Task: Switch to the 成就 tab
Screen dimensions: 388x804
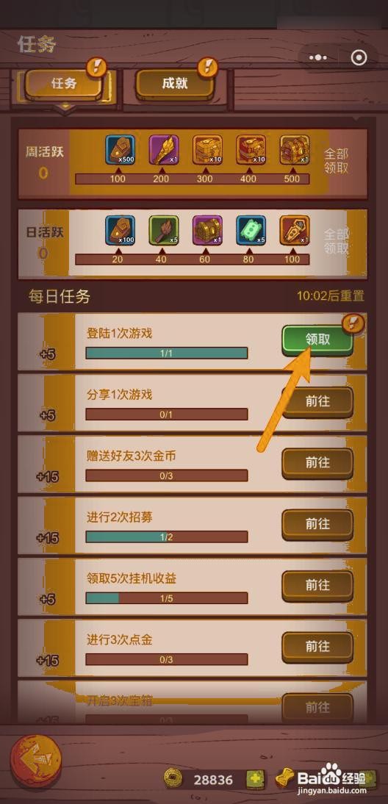Action: tap(175, 84)
